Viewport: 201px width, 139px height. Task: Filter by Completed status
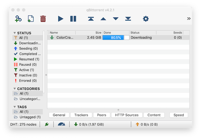(28, 54)
